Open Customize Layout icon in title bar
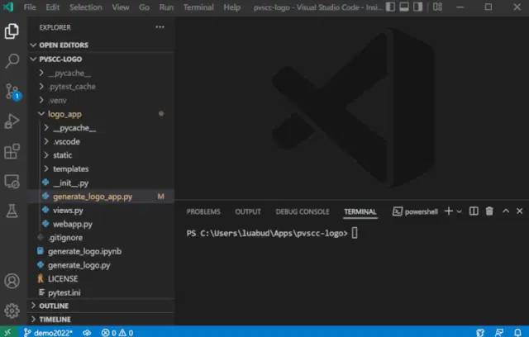This screenshot has width=529, height=337. 437,7
